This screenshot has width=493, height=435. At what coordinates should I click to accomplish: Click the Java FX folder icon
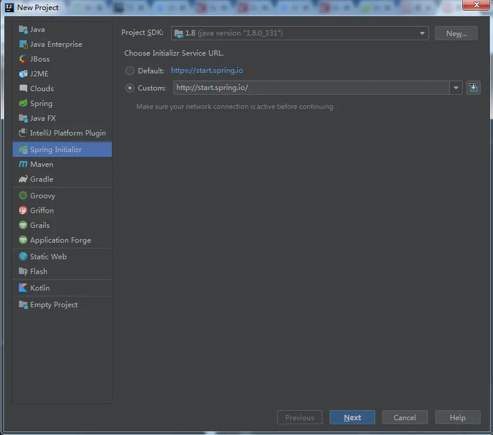[23, 118]
